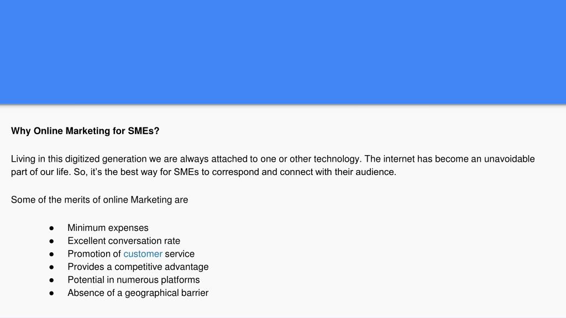
Task: Click the bullet dot before 'Minimum expenses'
Action: (51, 228)
